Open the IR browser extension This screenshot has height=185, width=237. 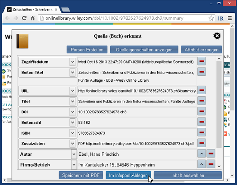(x=220, y=18)
